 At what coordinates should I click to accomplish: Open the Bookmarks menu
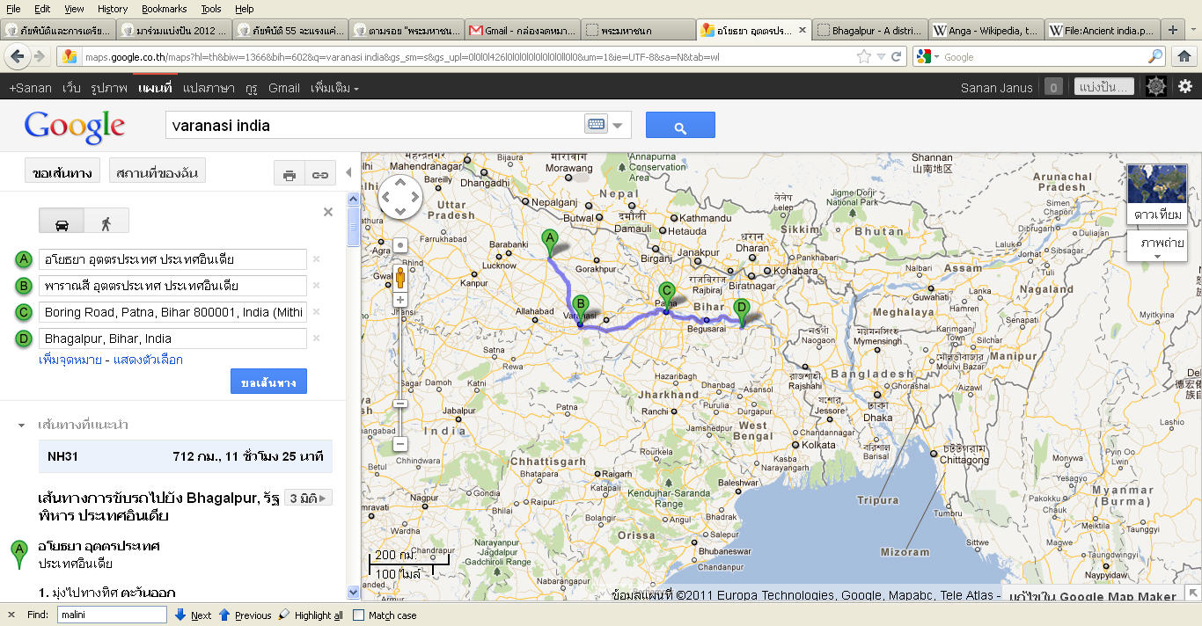pyautogui.click(x=164, y=9)
